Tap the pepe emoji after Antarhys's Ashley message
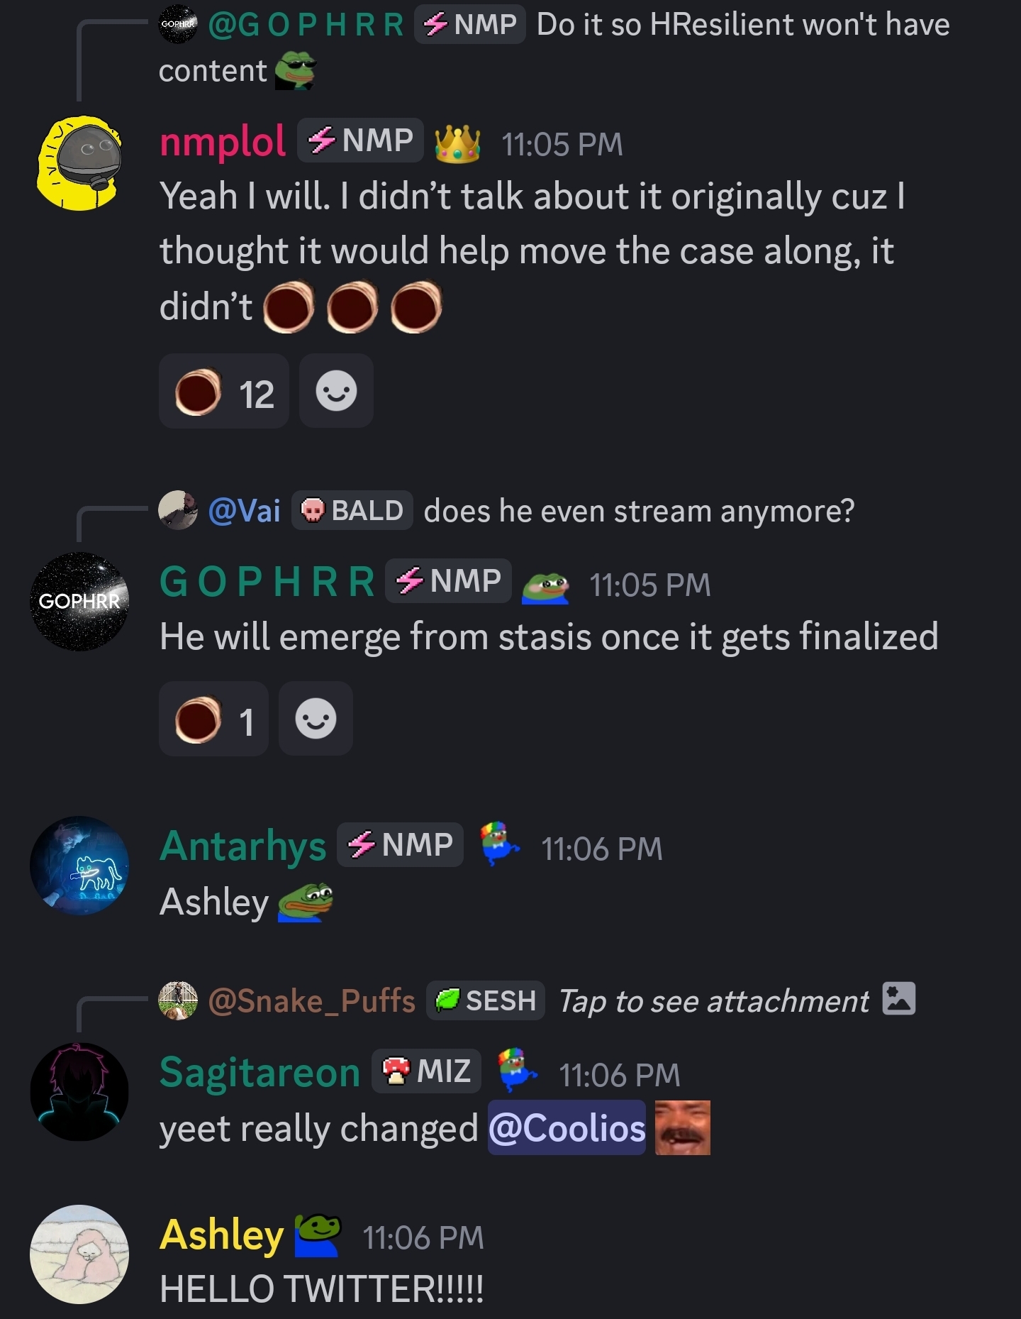Viewport: 1021px width, 1319px height. pyautogui.click(x=305, y=903)
